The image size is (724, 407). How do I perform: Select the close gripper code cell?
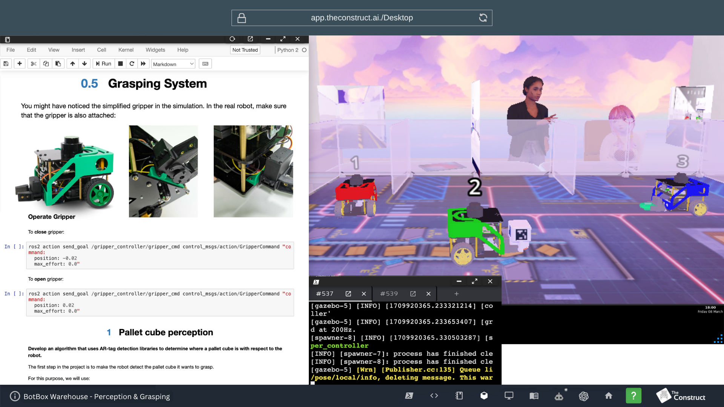[160, 255]
